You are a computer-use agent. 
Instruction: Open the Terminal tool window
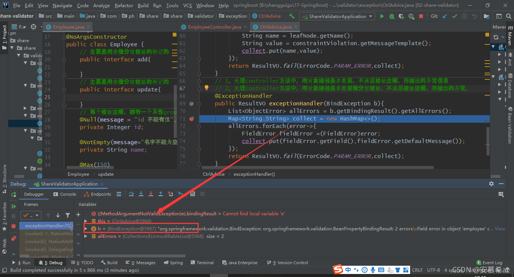coord(201,263)
